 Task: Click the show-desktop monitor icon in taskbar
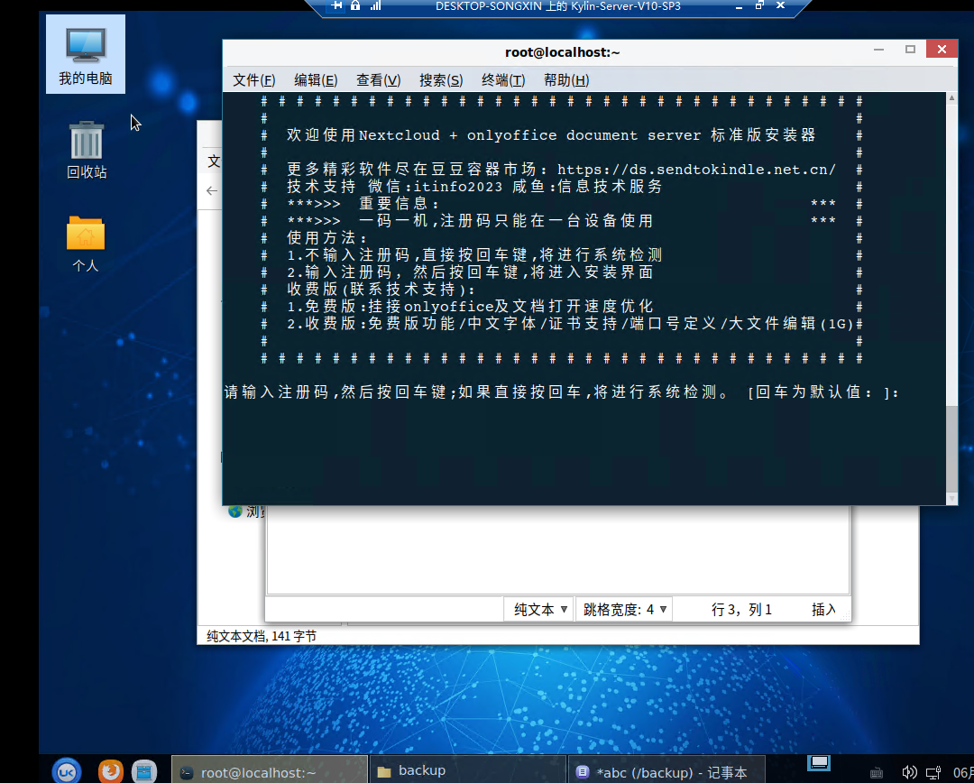819,762
